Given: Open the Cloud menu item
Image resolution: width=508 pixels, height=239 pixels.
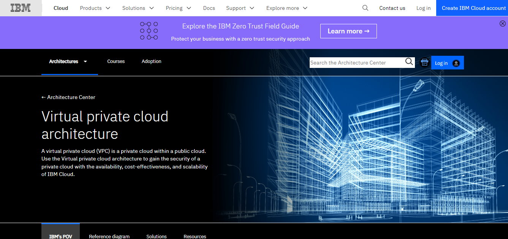Looking at the screenshot, I should tap(61, 8).
